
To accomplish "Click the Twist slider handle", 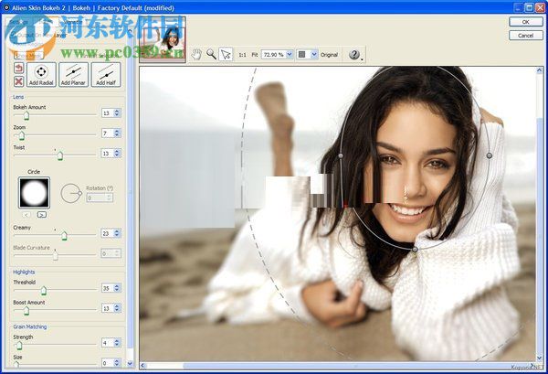I will point(60,155).
